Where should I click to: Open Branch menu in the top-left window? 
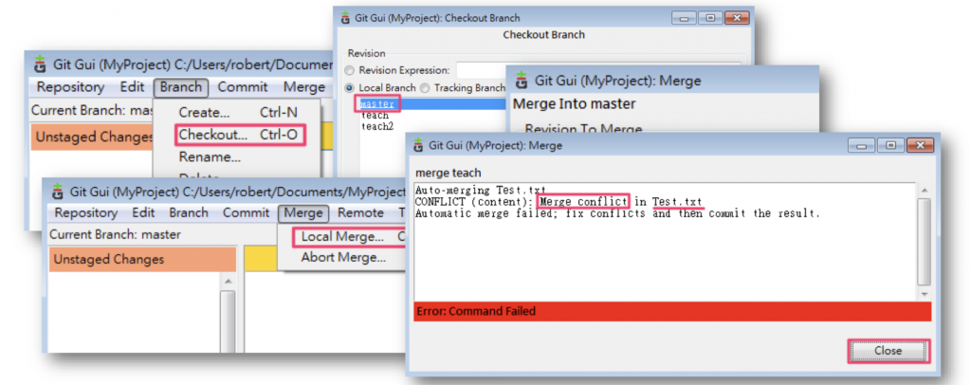click(181, 87)
